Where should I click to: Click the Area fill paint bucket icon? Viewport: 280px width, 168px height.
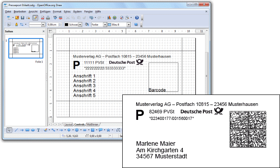(87, 24)
